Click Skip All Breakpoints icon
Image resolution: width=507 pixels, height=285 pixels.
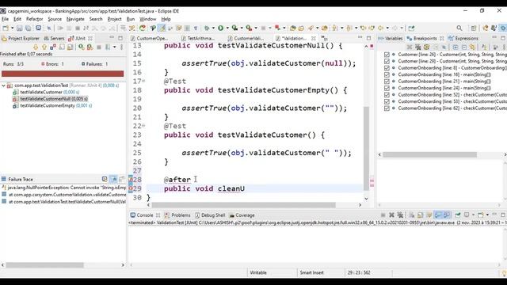coord(444,47)
